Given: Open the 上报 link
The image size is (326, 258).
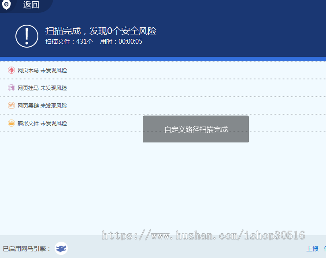Looking at the screenshot, I should coord(312,249).
